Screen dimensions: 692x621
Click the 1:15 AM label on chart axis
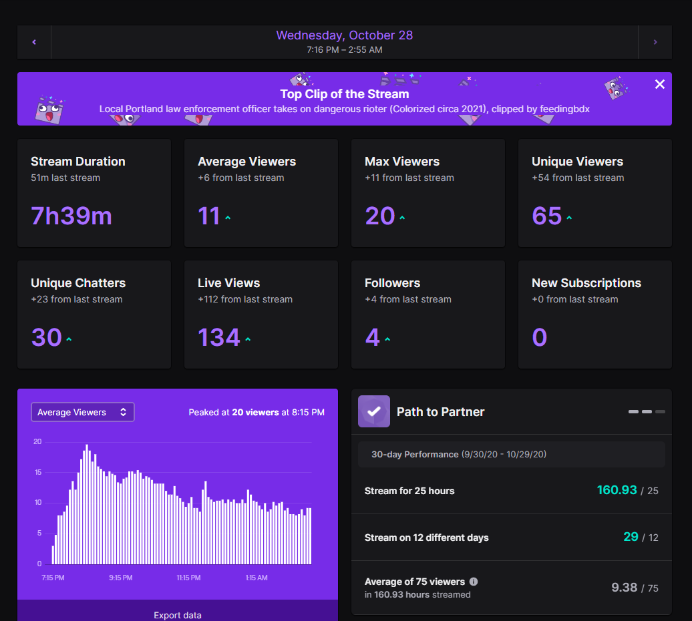click(256, 578)
